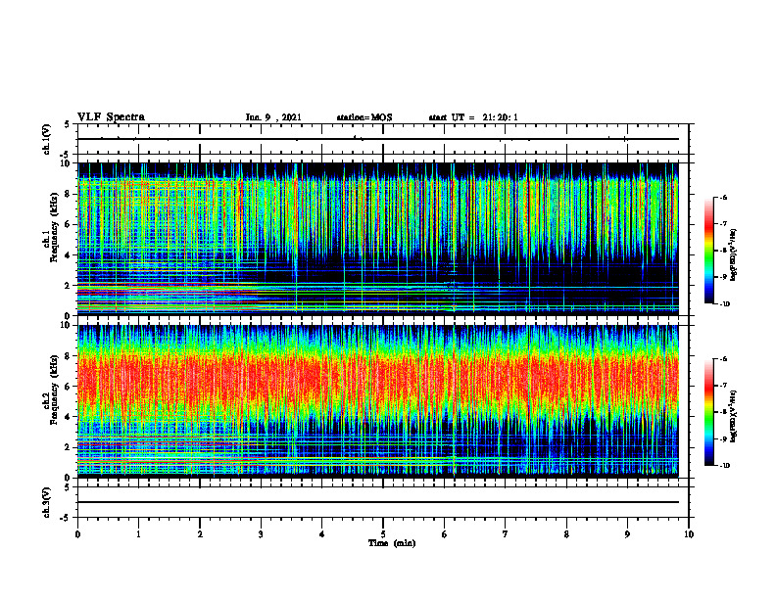Click the "-10" label on ch.2 colorbar
This screenshot has height=599, width=776.
724,466
